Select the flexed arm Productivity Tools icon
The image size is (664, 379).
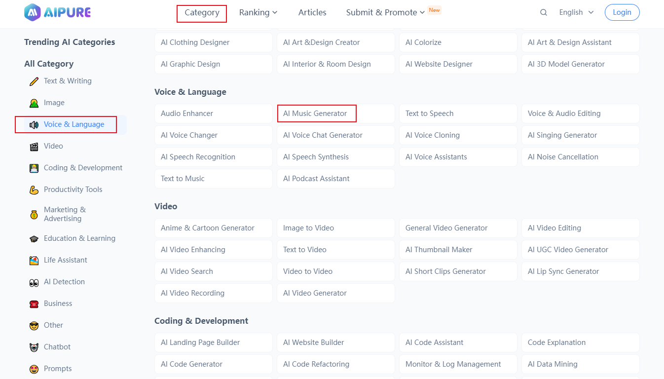coord(34,189)
